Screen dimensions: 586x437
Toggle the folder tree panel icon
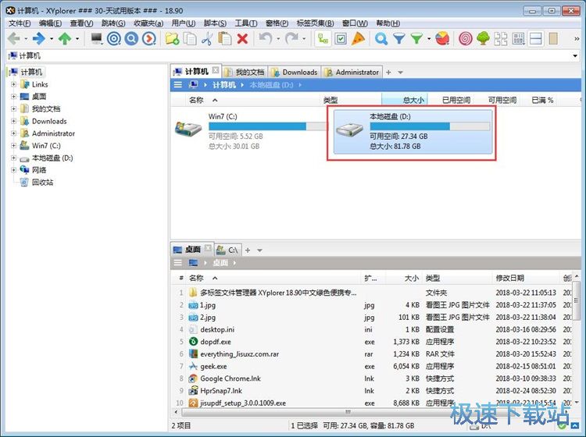(323, 38)
